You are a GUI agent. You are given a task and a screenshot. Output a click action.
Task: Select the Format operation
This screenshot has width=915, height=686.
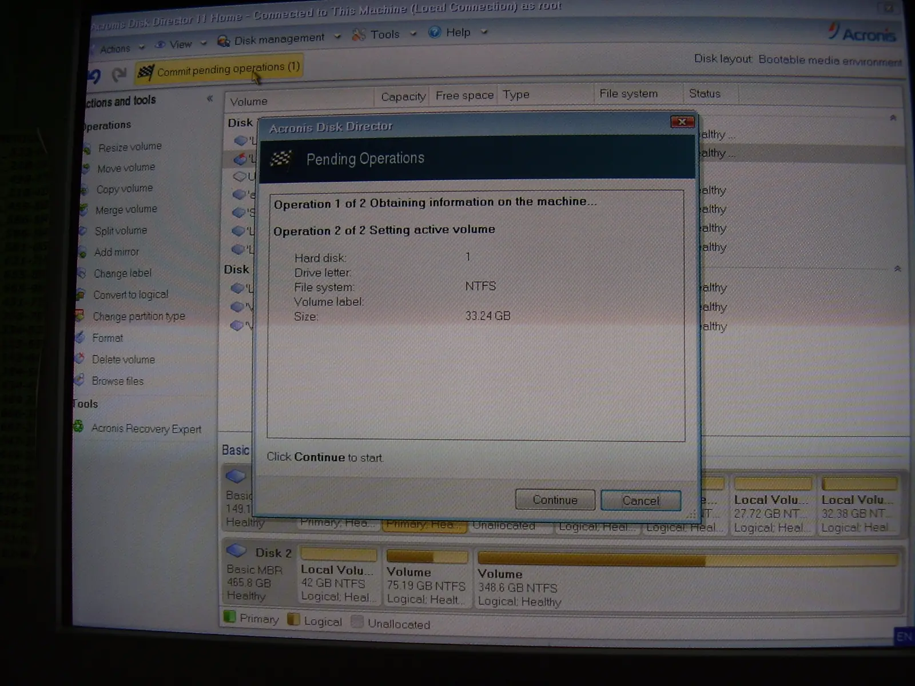[x=108, y=338]
